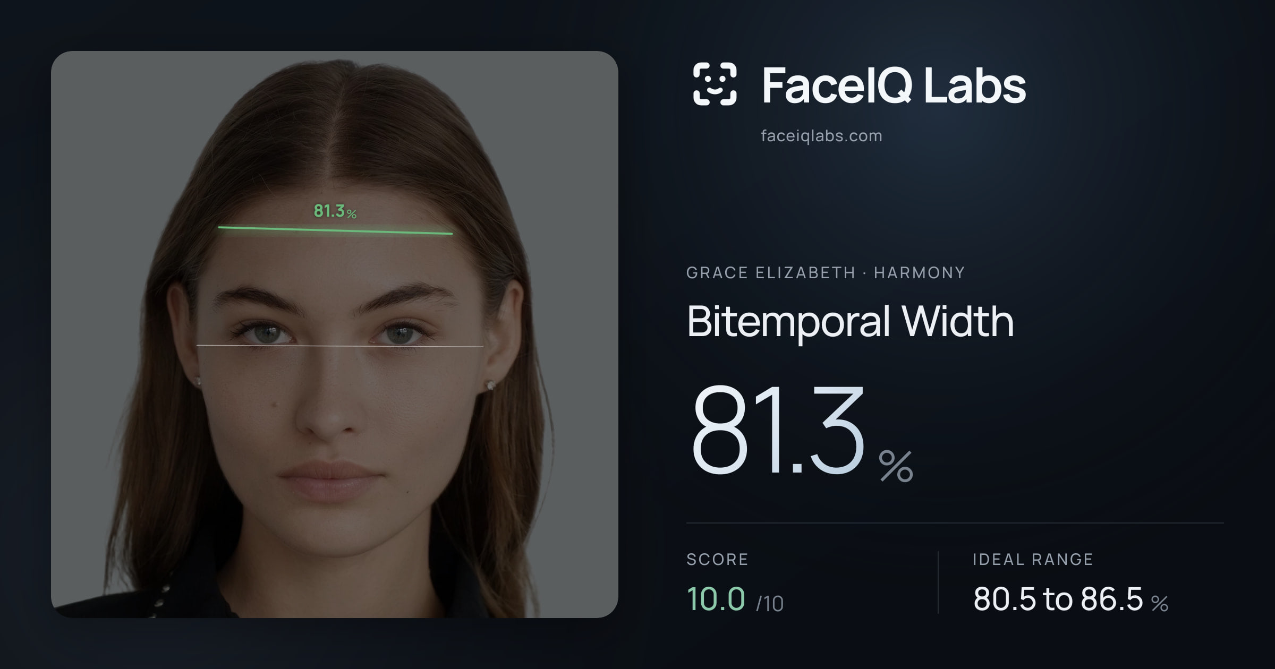Click the green bitemporal measurement line
The width and height of the screenshot is (1275, 669).
coord(335,230)
